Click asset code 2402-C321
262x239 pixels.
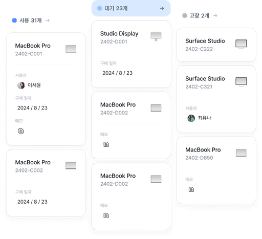[199, 87]
